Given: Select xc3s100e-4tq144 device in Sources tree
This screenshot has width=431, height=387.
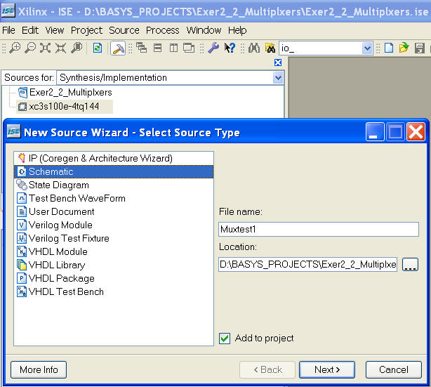Looking at the screenshot, I should (x=65, y=107).
